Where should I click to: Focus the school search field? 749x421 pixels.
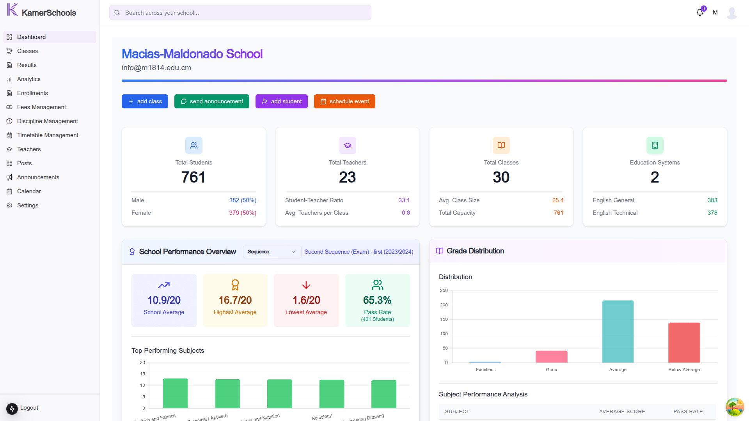point(240,12)
